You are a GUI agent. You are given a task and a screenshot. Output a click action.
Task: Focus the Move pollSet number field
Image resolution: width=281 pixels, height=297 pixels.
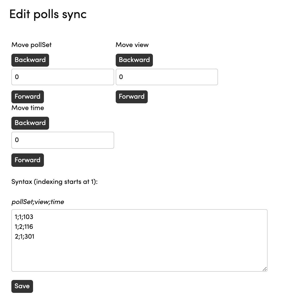click(63, 77)
